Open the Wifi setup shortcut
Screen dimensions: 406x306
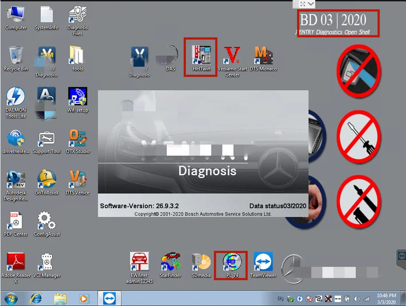pos(77,100)
